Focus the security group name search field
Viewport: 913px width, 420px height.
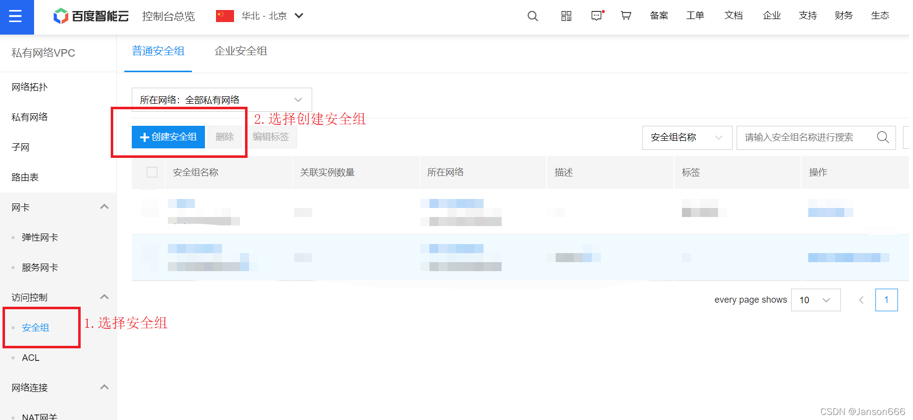(816, 137)
